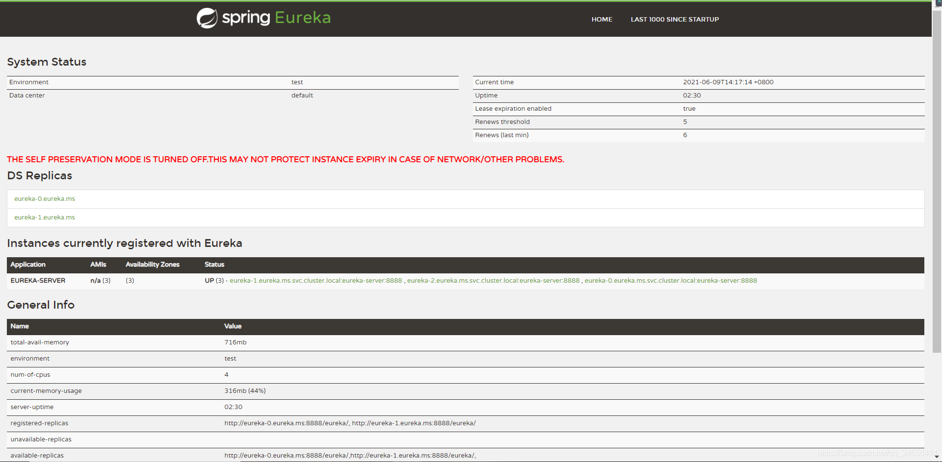Viewport: 942px width, 462px height.
Task: Click the server-uptime value 02:30
Action: [233, 407]
